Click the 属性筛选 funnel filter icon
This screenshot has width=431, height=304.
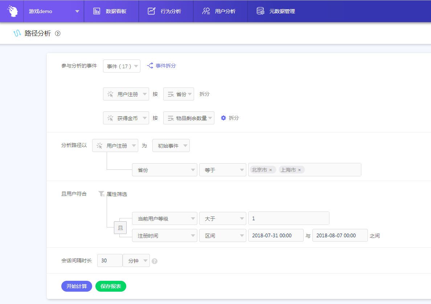click(101, 194)
